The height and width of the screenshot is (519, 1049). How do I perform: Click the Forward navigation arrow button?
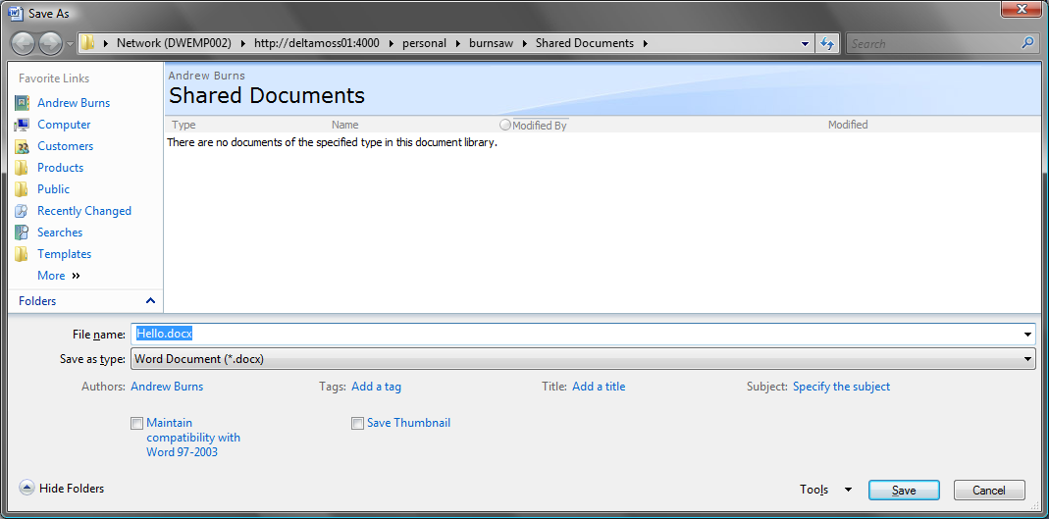pos(49,43)
